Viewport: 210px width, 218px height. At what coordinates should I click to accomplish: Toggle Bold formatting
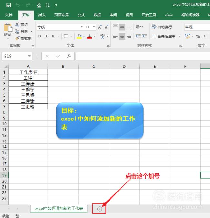[x=40, y=36]
